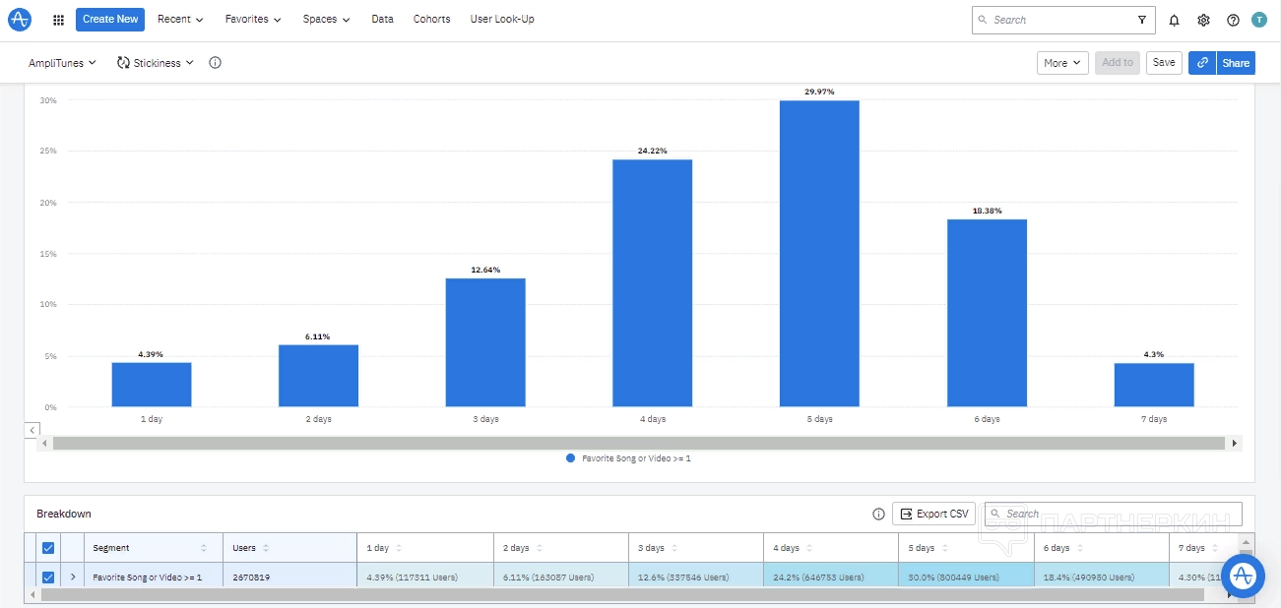The image size is (1281, 608).
Task: Open the notifications bell
Action: point(1174,20)
